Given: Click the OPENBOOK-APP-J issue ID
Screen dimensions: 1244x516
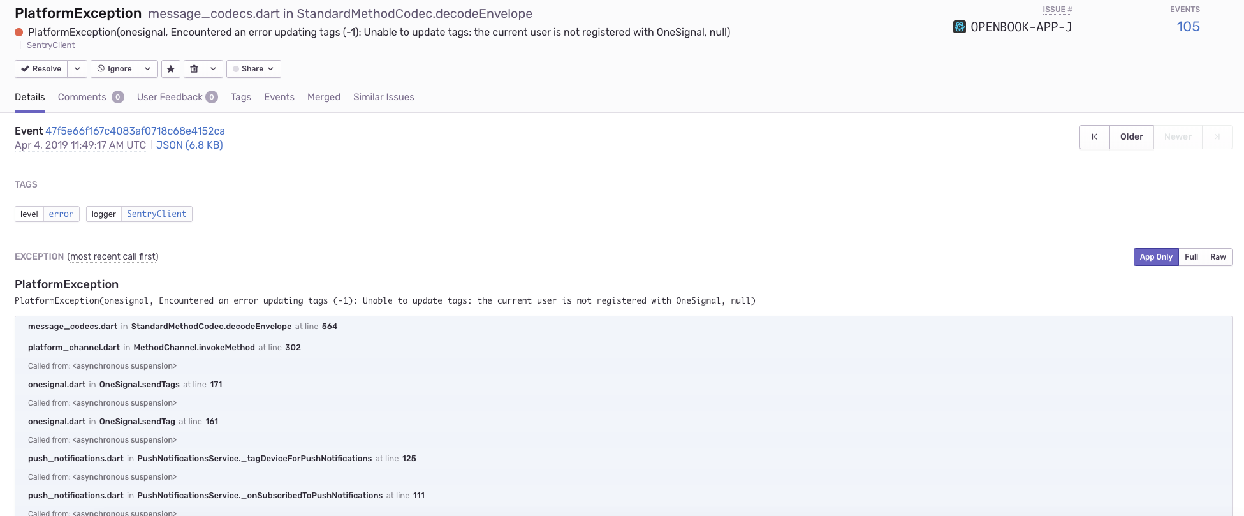Looking at the screenshot, I should pos(1021,27).
